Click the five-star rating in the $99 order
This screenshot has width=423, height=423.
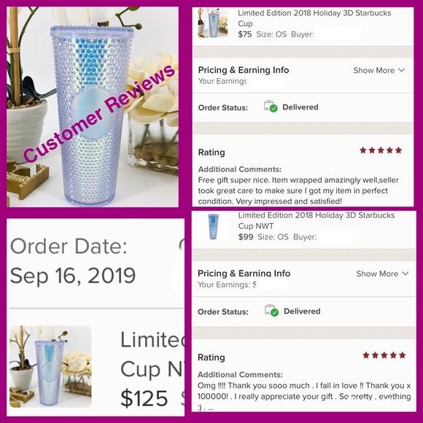click(384, 355)
